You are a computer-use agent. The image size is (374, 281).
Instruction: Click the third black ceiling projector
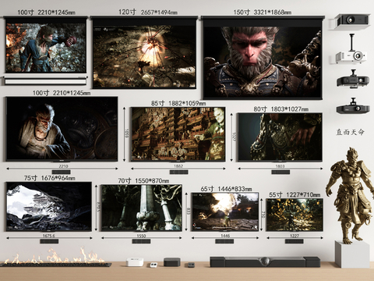[x=353, y=79]
